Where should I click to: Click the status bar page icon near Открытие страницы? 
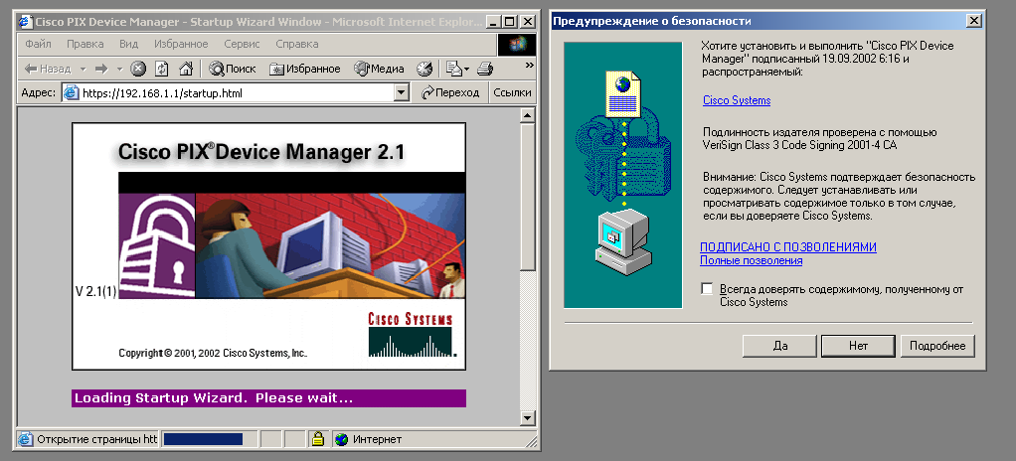(25, 439)
